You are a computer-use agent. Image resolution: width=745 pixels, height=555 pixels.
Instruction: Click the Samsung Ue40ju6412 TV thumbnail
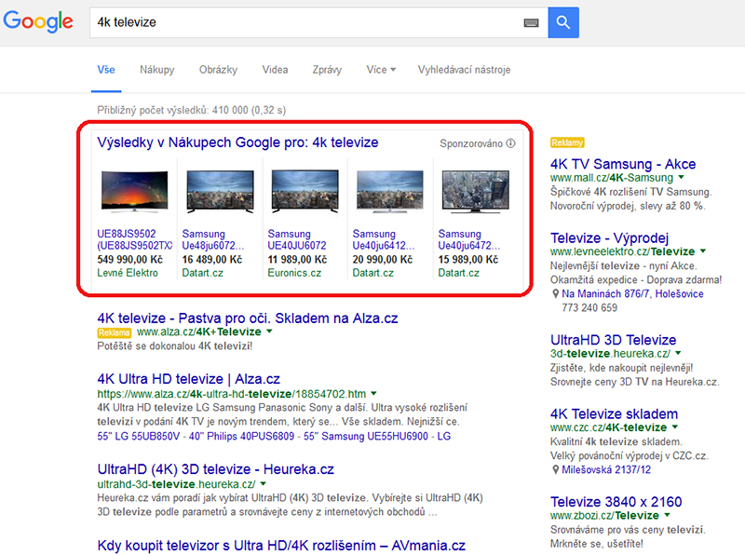point(390,191)
